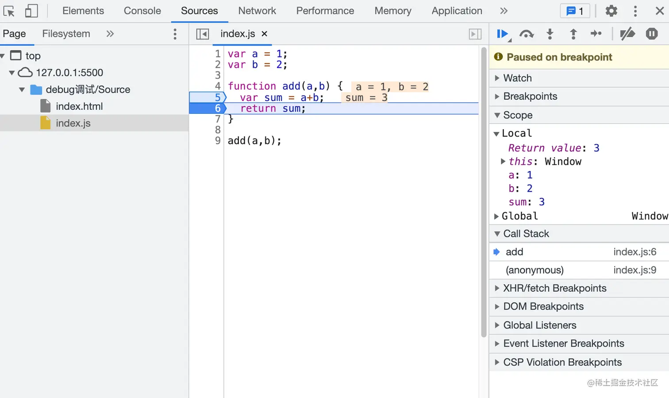Step into the next function call
This screenshot has width=669, height=398.
[x=550, y=34]
